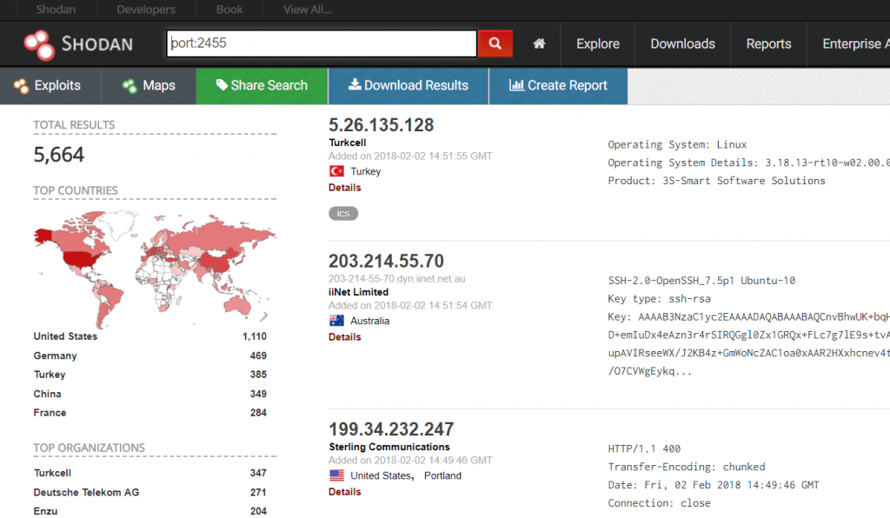Click Australia country link
This screenshot has height=518, width=890.
coord(370,321)
